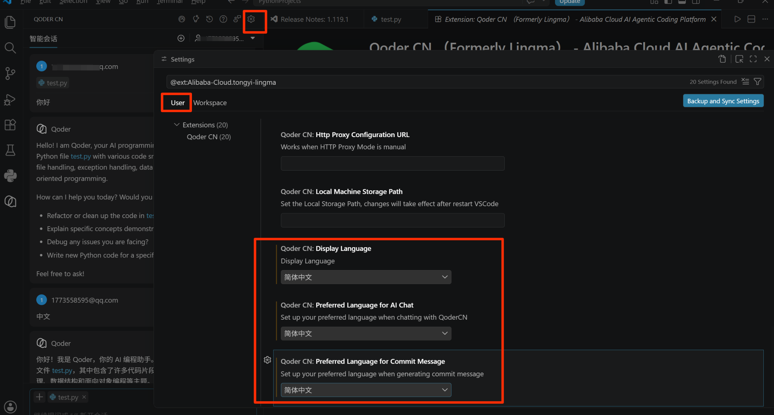Focus the Local Machine Storage Path field
The image size is (774, 415).
(392, 220)
